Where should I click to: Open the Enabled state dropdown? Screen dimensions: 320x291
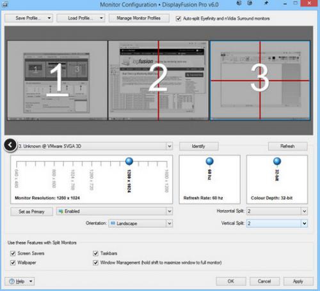click(115, 211)
